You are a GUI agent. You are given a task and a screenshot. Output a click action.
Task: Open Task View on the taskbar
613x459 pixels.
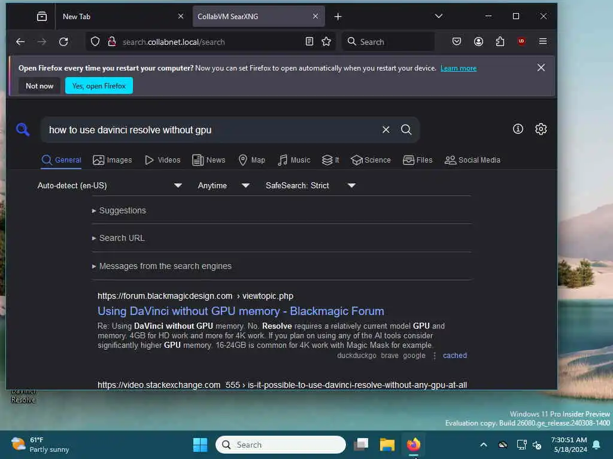tap(361, 445)
